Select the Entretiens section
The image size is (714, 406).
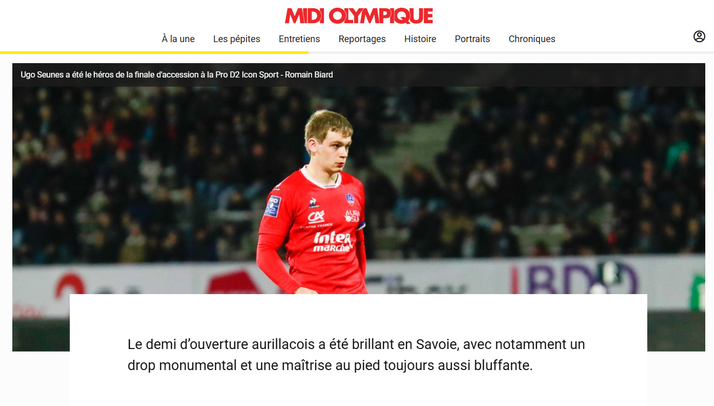point(299,39)
